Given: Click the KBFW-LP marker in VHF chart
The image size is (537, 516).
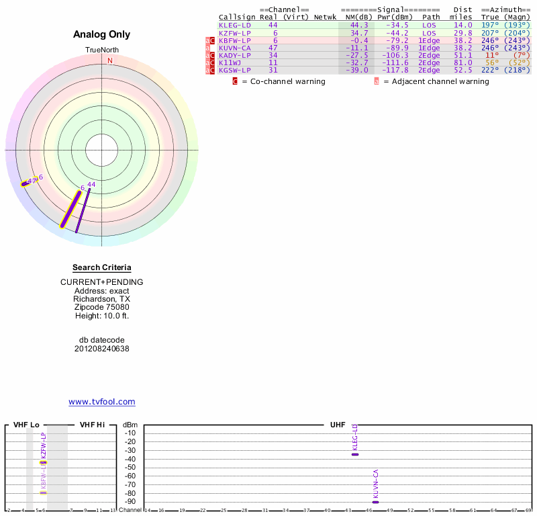Looking at the screenshot, I should [x=43, y=493].
